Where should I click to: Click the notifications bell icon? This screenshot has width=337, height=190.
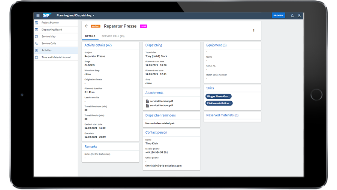point(292,15)
